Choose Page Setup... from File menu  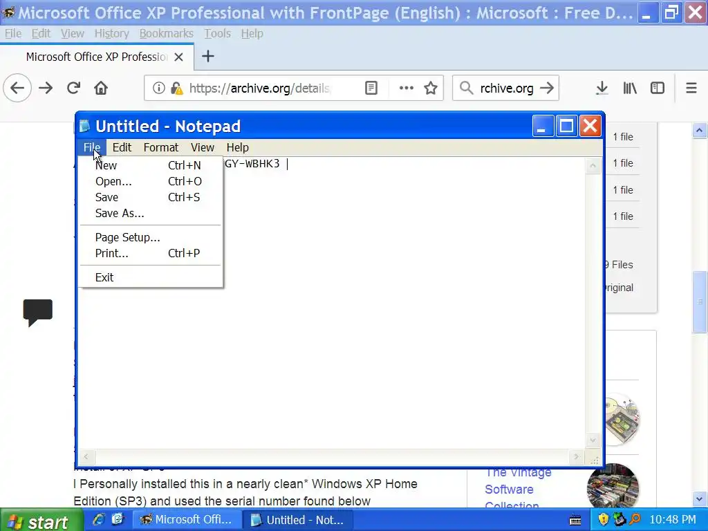point(150,237)
